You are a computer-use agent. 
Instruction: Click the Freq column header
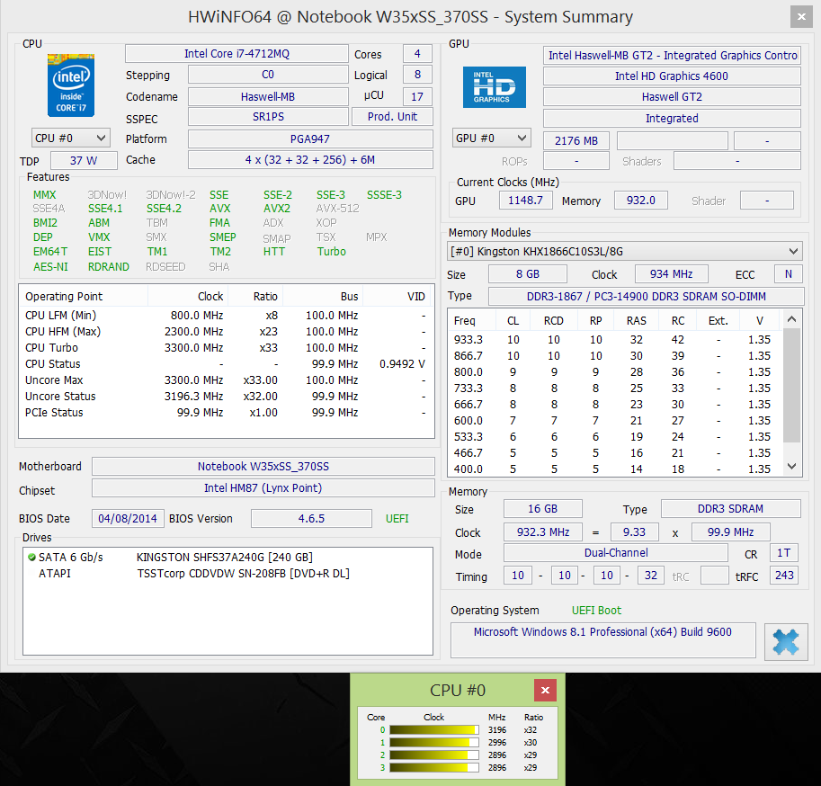tap(472, 320)
